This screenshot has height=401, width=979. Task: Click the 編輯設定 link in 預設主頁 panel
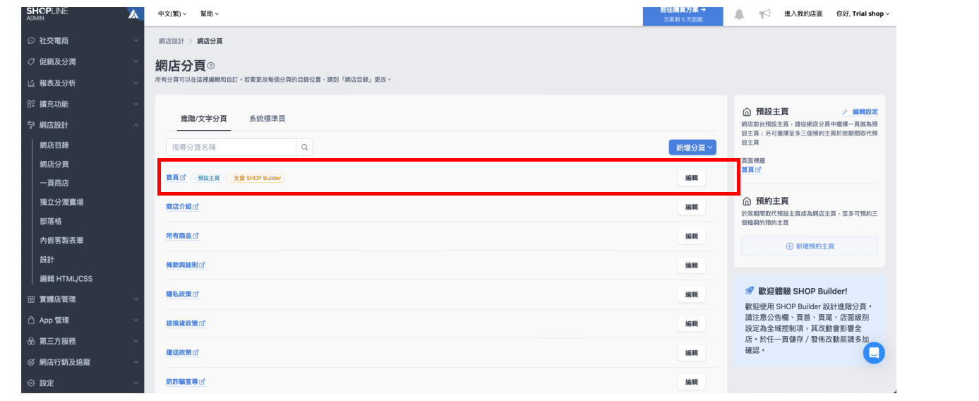(x=860, y=112)
